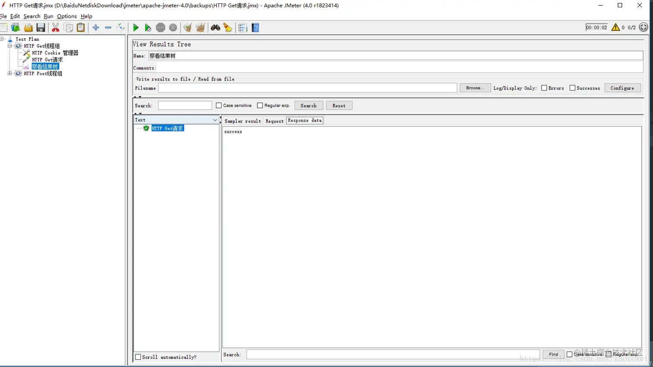The image size is (653, 367).
Task: Open the Search menu
Action: point(32,16)
